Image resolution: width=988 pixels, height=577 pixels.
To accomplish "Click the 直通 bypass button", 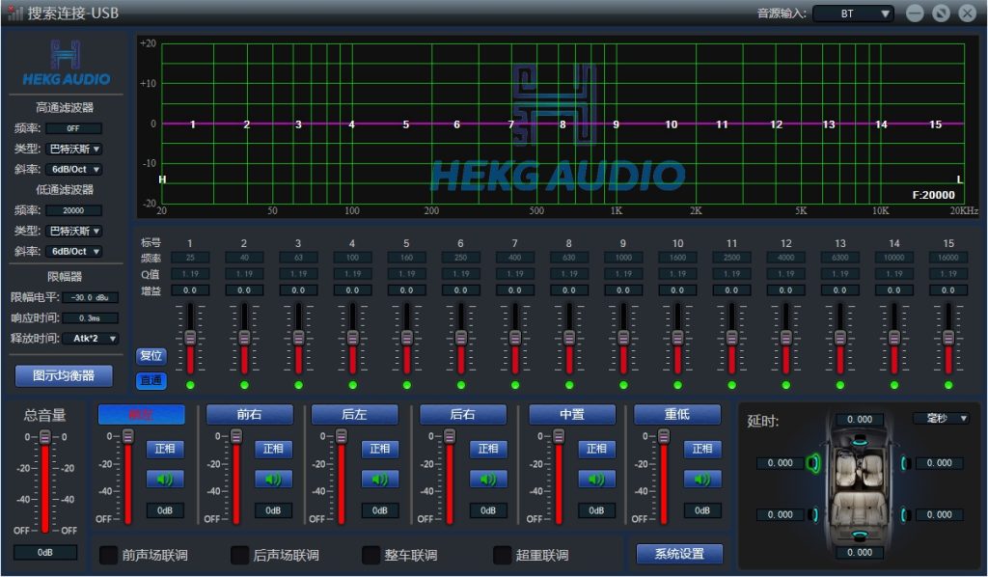I will (151, 380).
